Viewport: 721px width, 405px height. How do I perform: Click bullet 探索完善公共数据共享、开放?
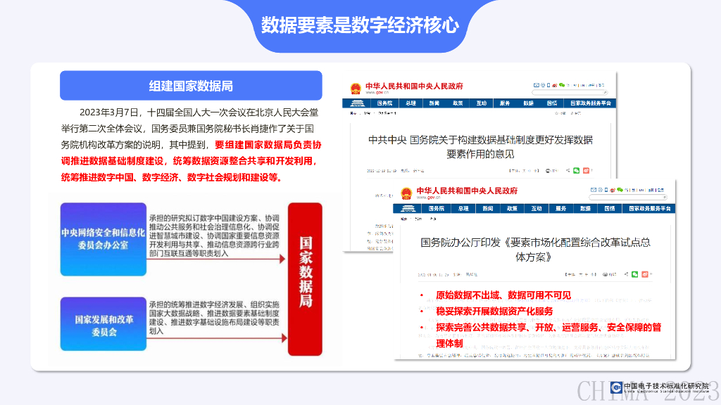[548, 335]
